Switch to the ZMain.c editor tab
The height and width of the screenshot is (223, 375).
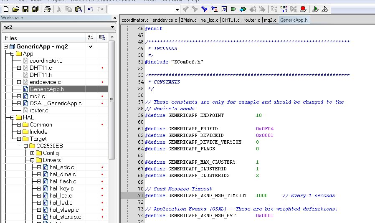(x=189, y=20)
